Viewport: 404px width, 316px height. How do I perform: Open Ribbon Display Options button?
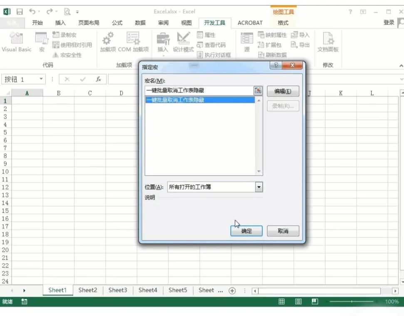coord(363,12)
